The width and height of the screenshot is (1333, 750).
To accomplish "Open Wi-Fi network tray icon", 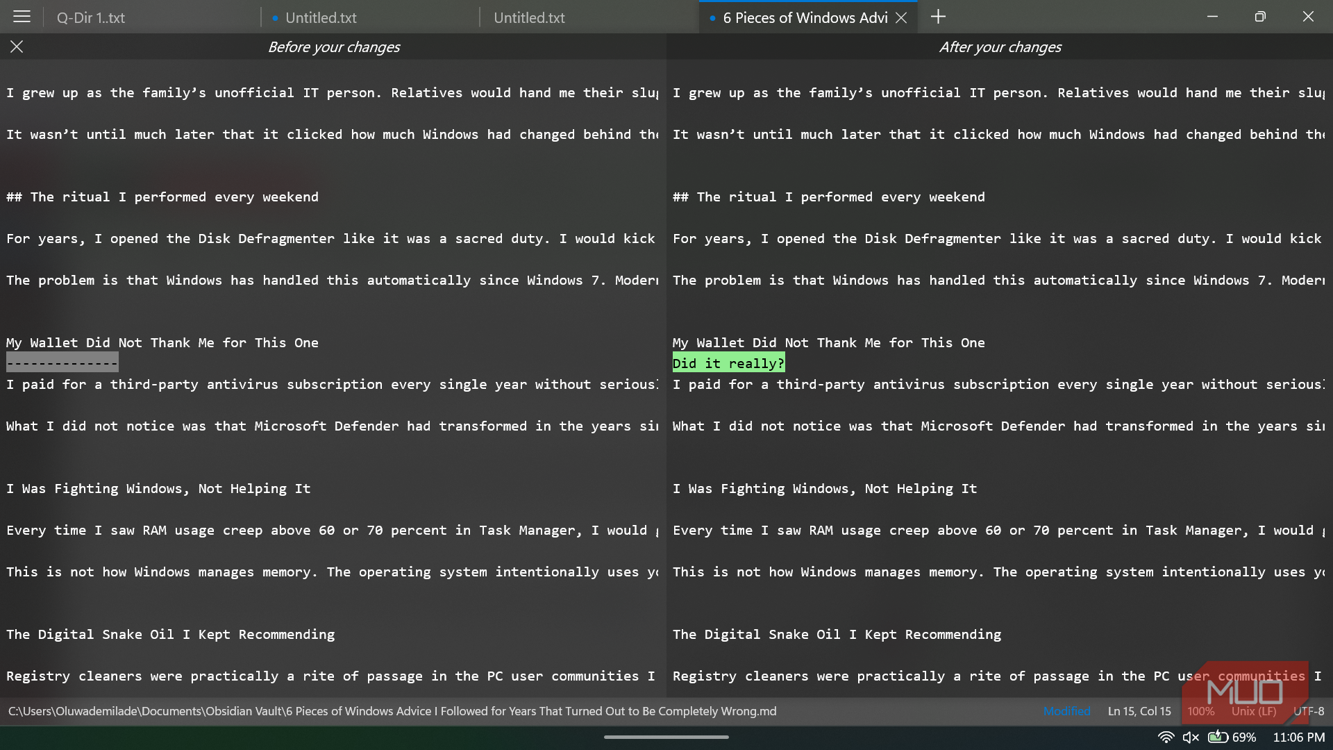I will (1166, 737).
